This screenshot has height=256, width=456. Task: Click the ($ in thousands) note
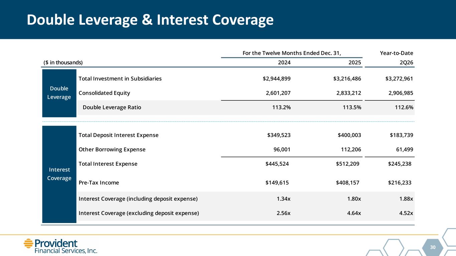tap(63, 62)
